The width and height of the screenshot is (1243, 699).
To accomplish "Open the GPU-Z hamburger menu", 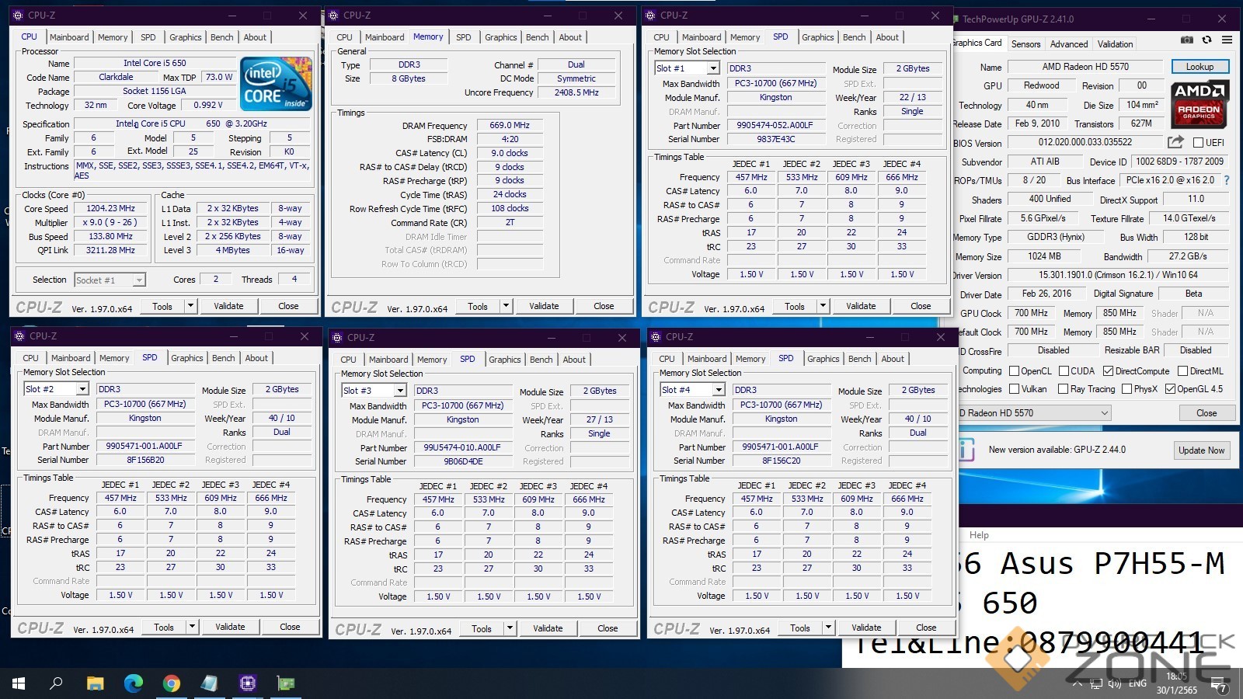I will pos(1227,40).
